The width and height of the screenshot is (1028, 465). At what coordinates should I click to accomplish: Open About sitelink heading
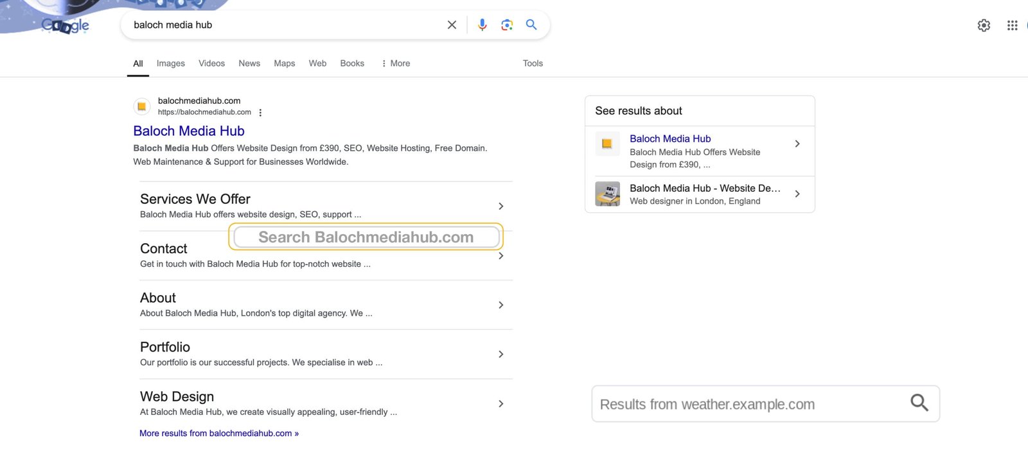158,298
